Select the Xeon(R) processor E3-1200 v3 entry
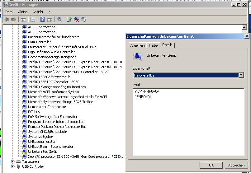This screenshot has width=251, height=173. (77, 157)
